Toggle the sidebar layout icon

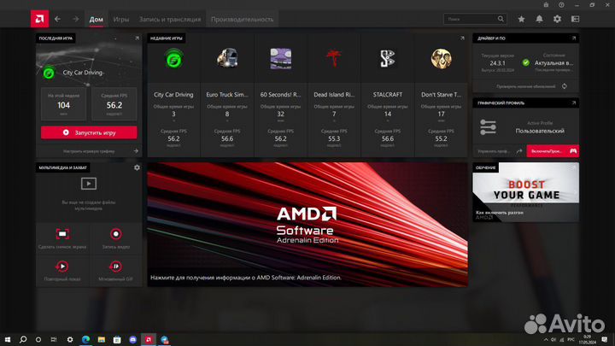click(576, 19)
